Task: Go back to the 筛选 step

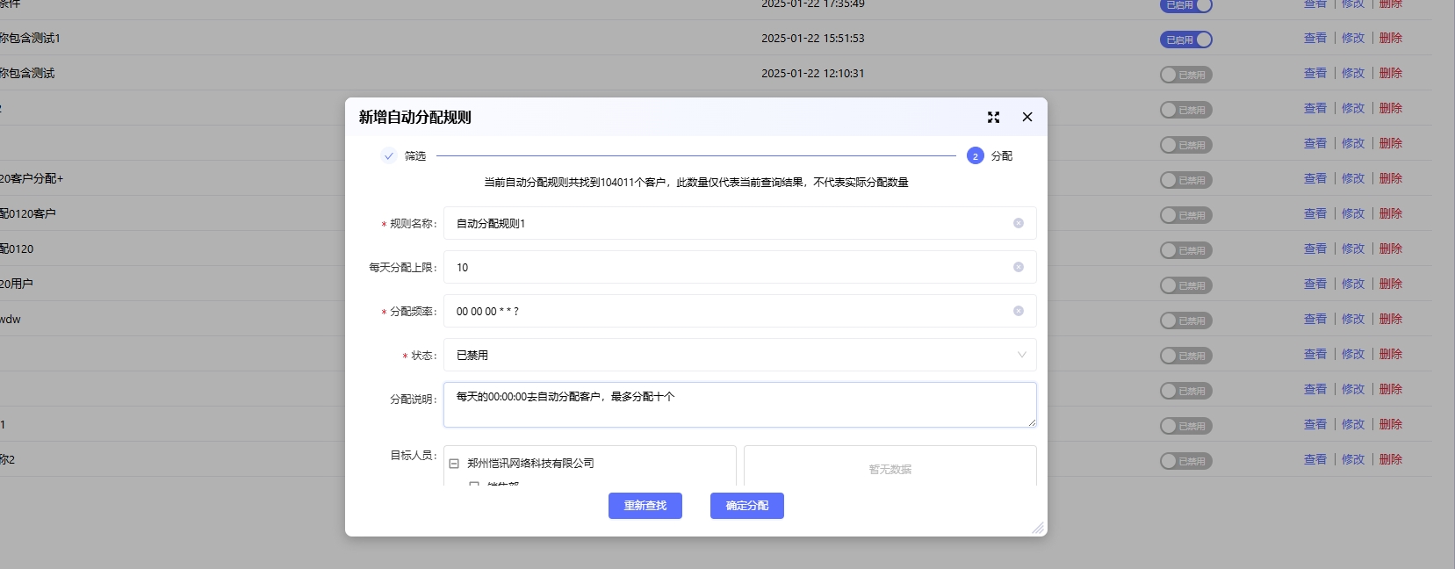Action: coord(414,156)
